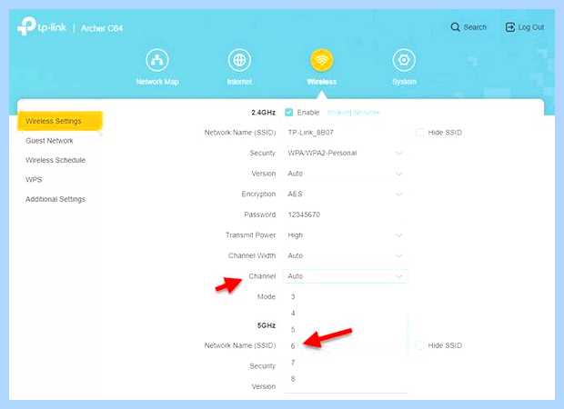Expand the Channel Width dropdown
Screen dimensions: 564x409
click(x=346, y=255)
